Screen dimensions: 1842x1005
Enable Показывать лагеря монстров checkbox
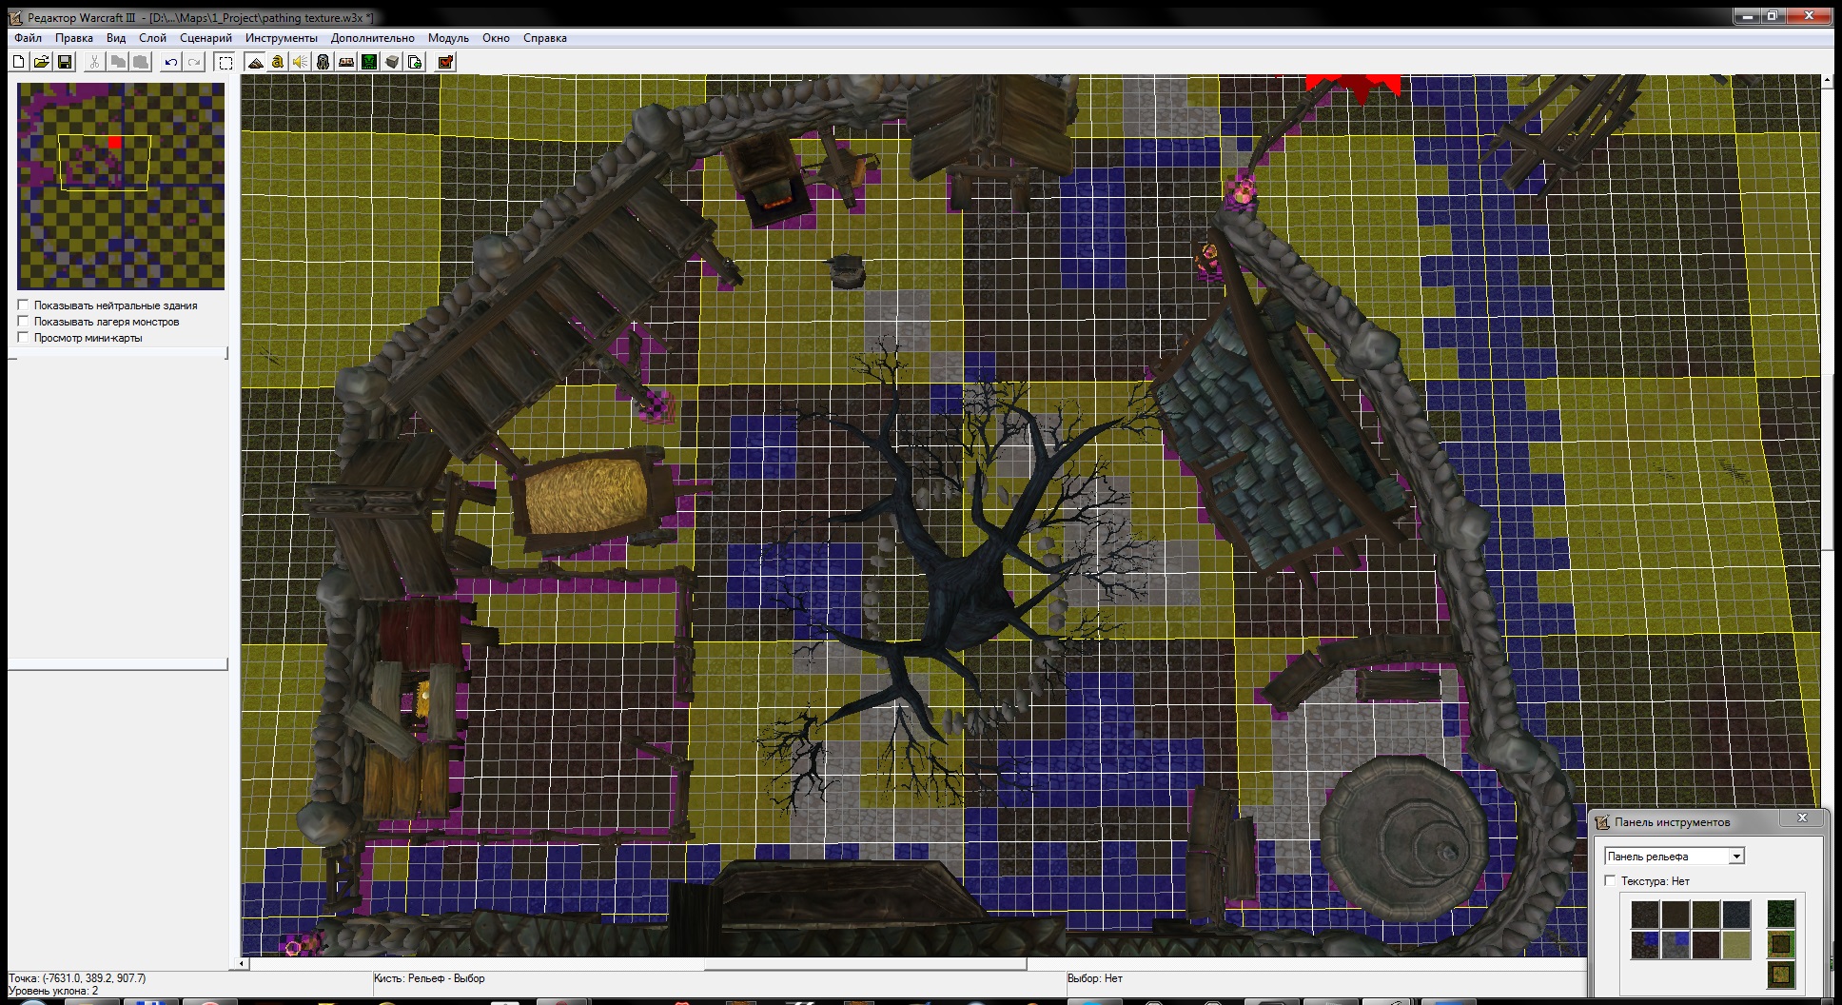point(24,322)
